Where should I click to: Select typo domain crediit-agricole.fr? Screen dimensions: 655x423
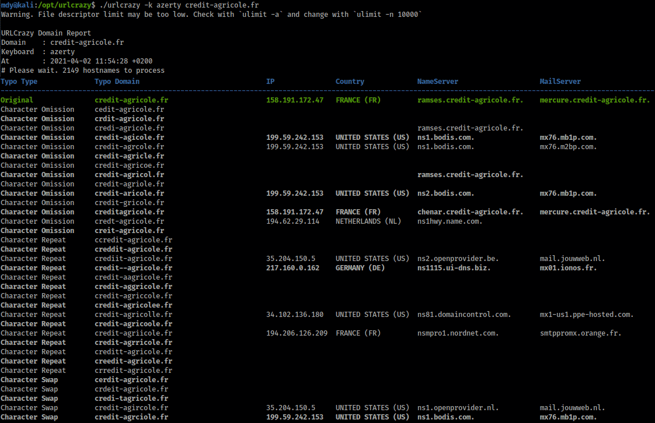[134, 259]
